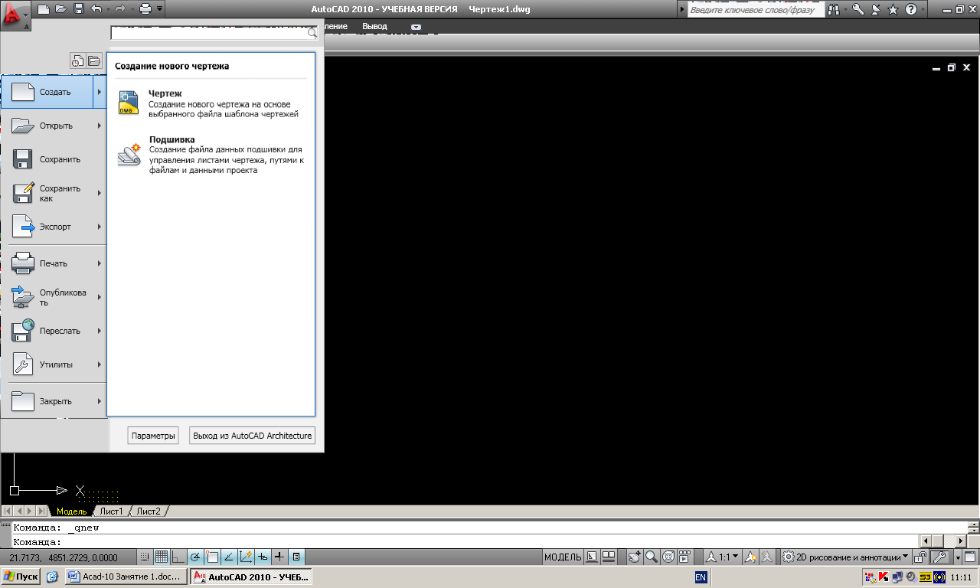Select Утилиты in the application menu

(x=54, y=364)
